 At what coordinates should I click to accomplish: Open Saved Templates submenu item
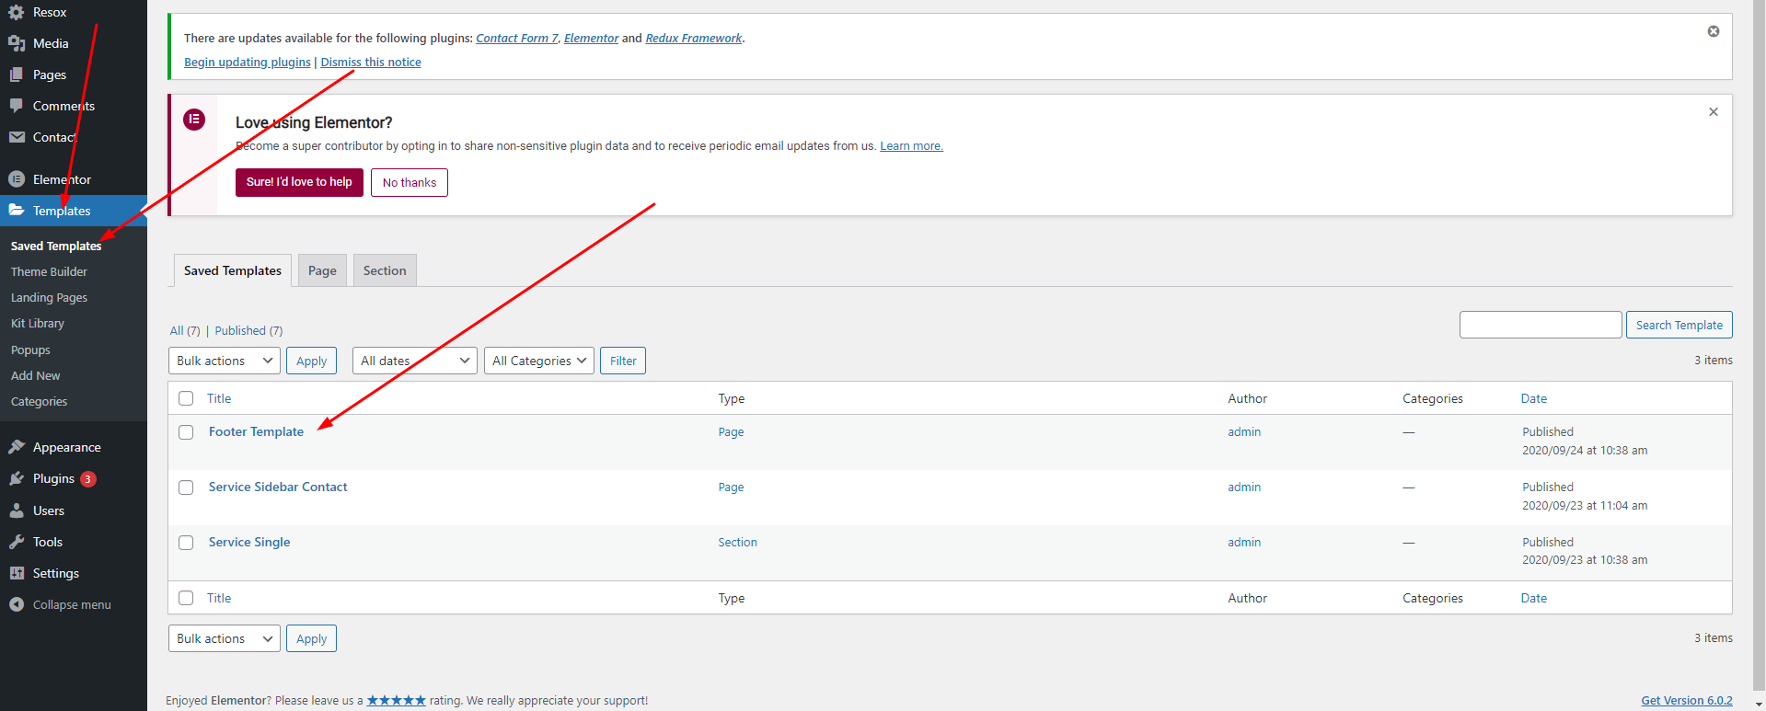click(x=56, y=246)
